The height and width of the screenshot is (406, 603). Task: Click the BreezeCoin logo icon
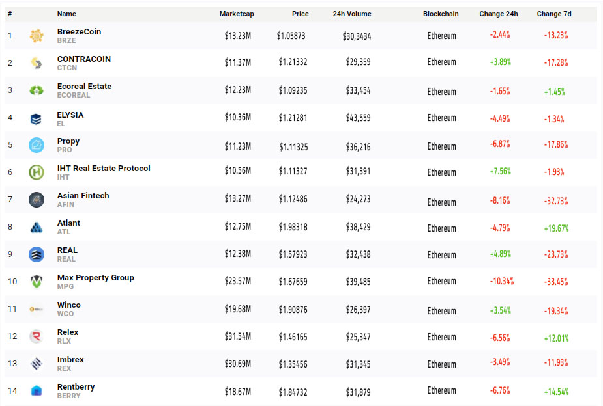(x=37, y=36)
